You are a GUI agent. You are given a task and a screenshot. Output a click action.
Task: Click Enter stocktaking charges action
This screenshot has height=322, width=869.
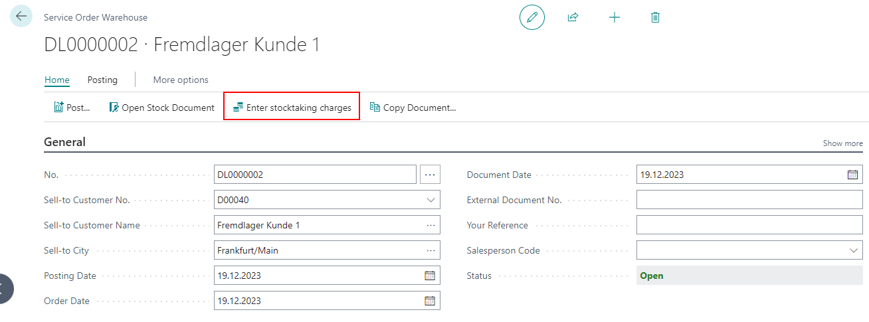click(x=292, y=108)
